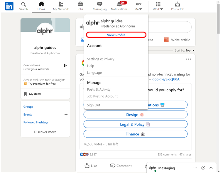Go to Home in the nav bar
Viewport: 220px width, 173px height.
(41, 6)
